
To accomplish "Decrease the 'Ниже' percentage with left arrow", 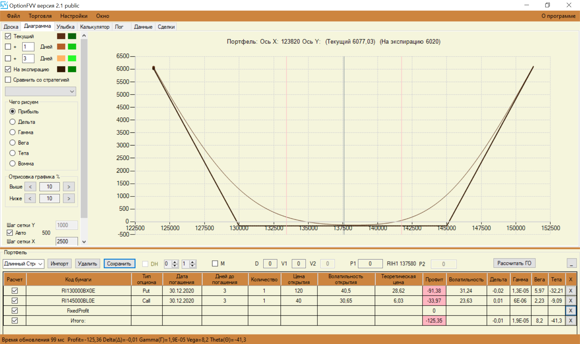I will point(30,199).
